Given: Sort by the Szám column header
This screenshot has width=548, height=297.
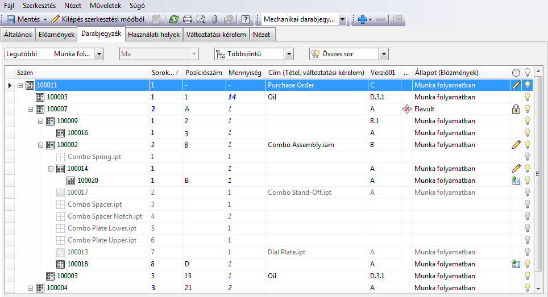Looking at the screenshot, I should [x=82, y=73].
